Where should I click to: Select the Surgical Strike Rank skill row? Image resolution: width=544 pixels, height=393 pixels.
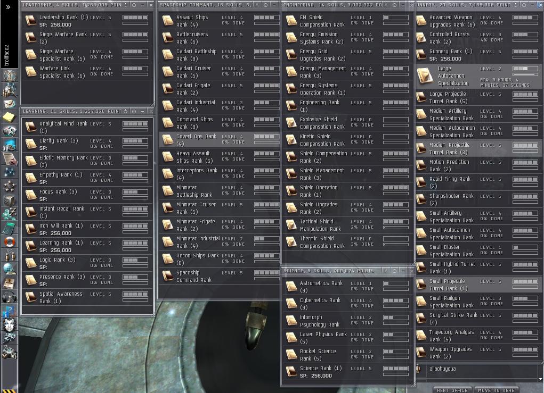479,319
